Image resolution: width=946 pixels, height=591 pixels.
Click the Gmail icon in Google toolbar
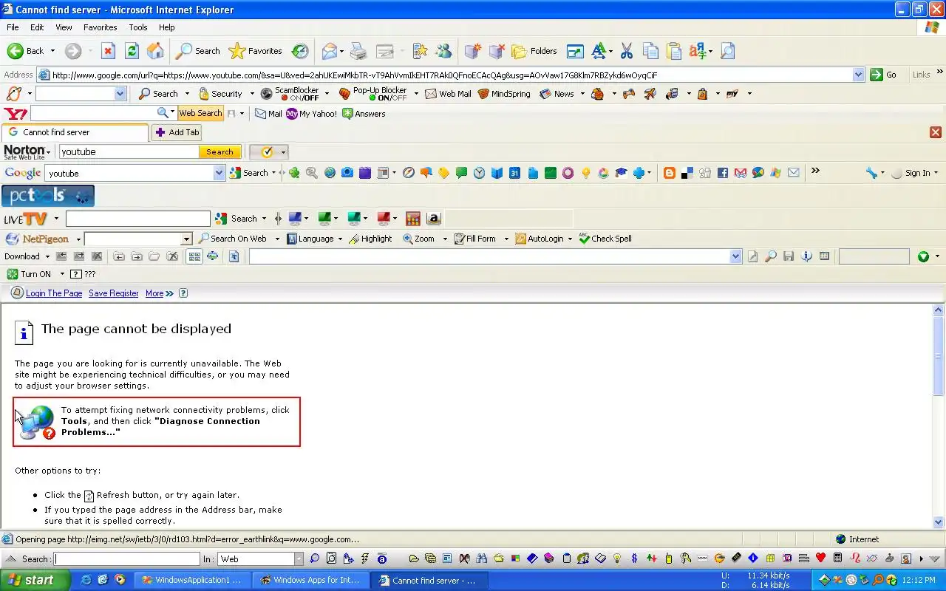pos(741,173)
